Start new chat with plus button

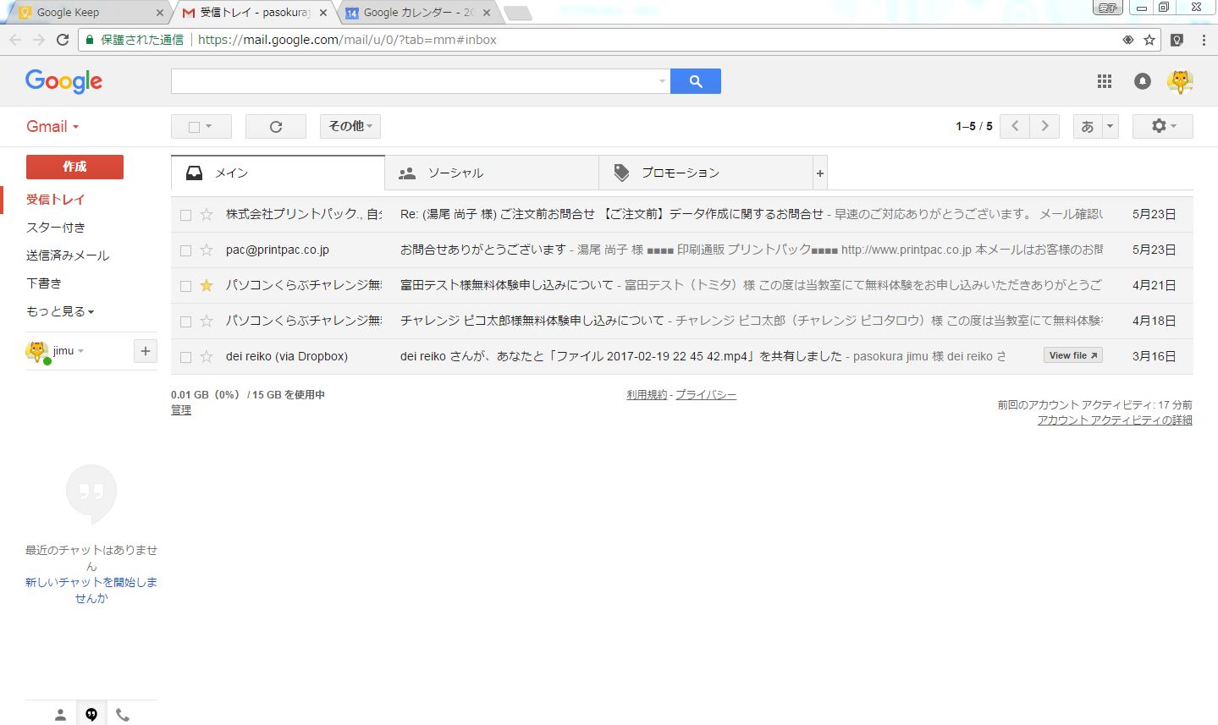click(146, 351)
